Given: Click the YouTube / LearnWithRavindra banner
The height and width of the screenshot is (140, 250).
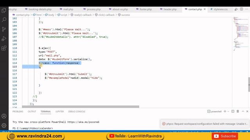Looking at the screenshot, I should [135, 136].
